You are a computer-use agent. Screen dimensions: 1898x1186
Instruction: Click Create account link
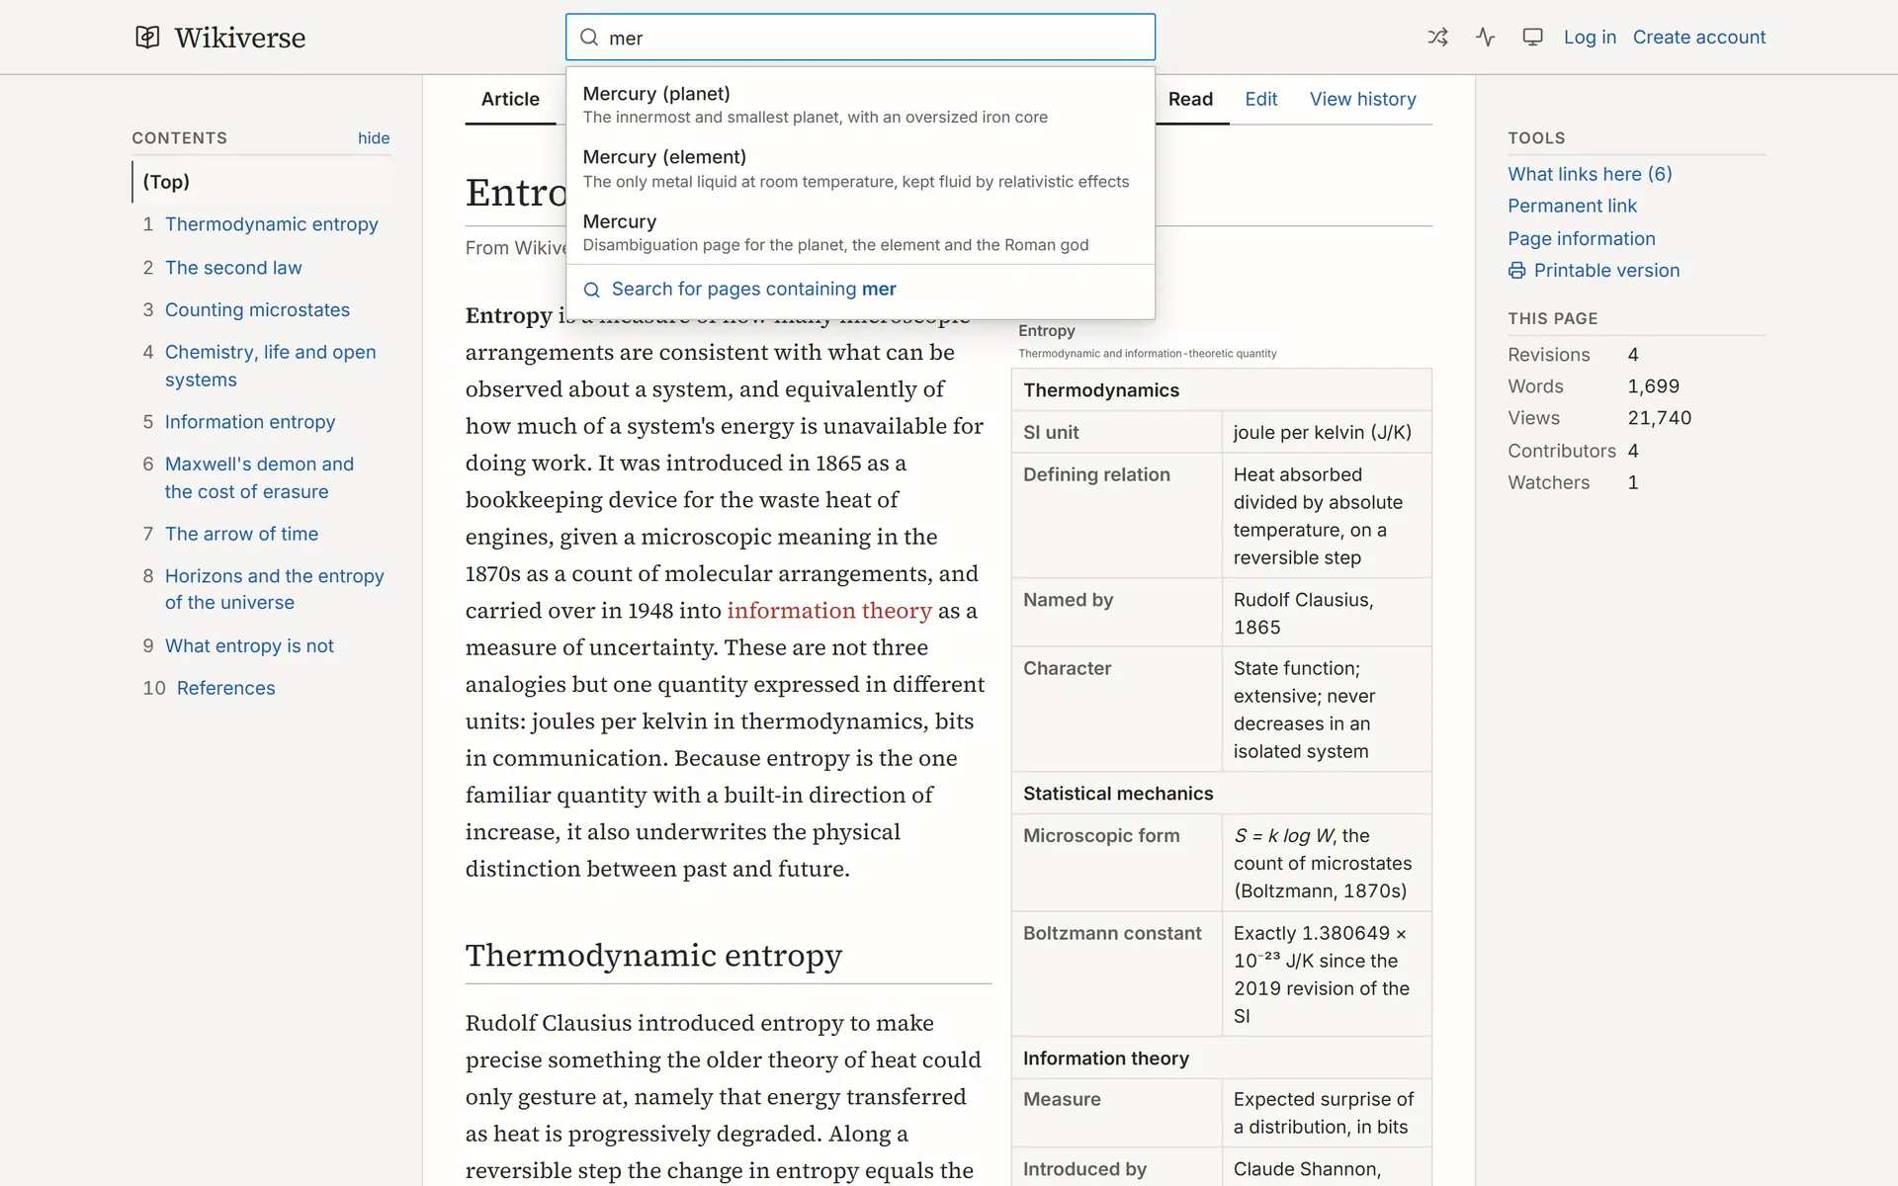tap(1698, 38)
